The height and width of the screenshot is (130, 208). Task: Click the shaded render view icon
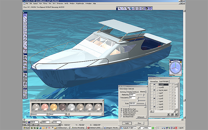pyautogui.click(x=147, y=8)
